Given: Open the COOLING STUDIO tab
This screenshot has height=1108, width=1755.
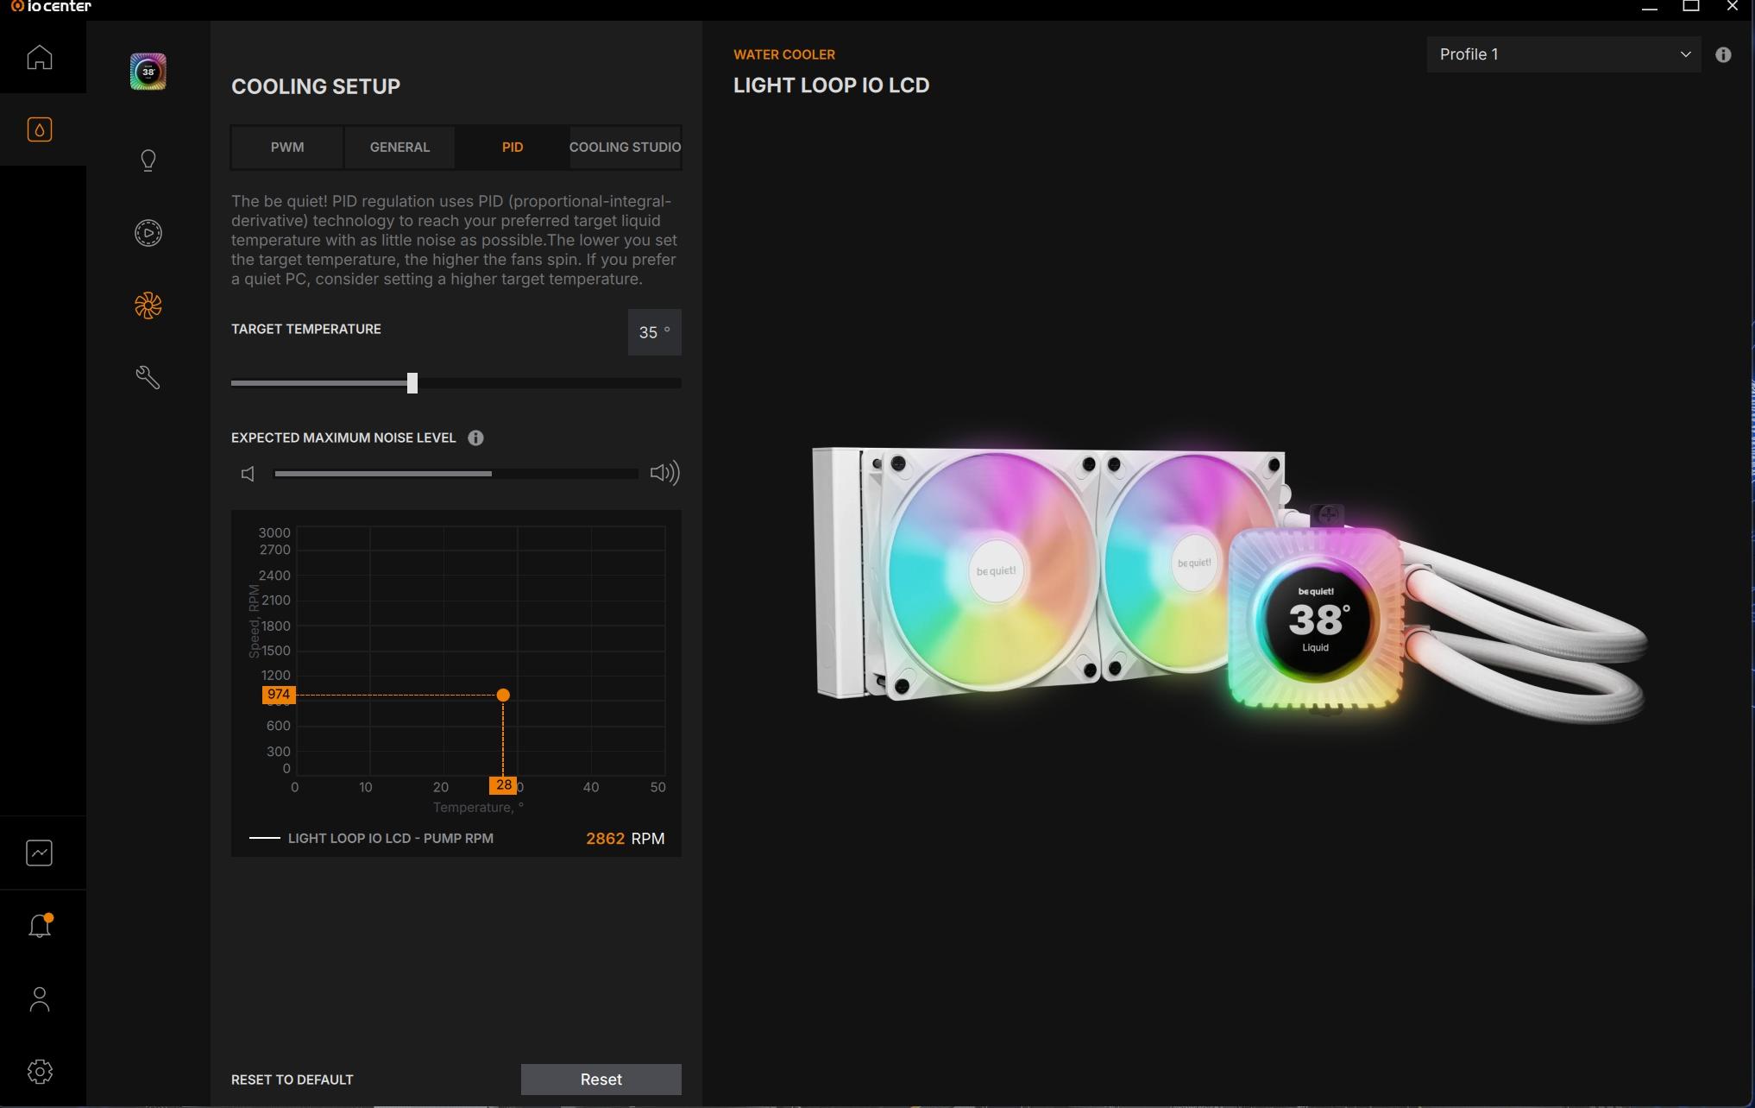Looking at the screenshot, I should [x=625, y=148].
